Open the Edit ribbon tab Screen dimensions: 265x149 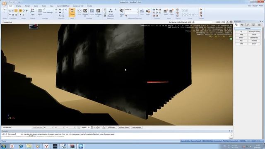click(x=11, y=6)
